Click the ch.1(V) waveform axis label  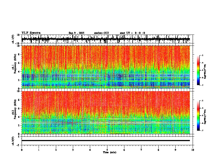(13, 39)
